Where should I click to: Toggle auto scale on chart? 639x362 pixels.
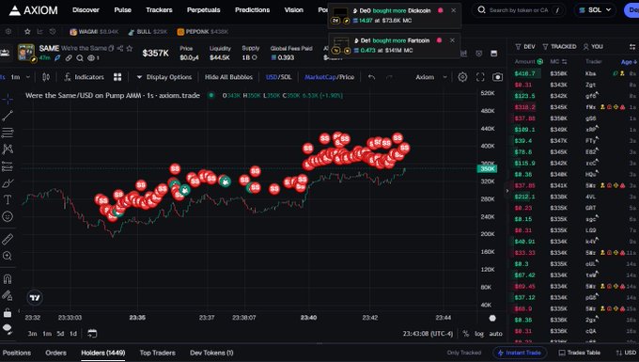495,334
